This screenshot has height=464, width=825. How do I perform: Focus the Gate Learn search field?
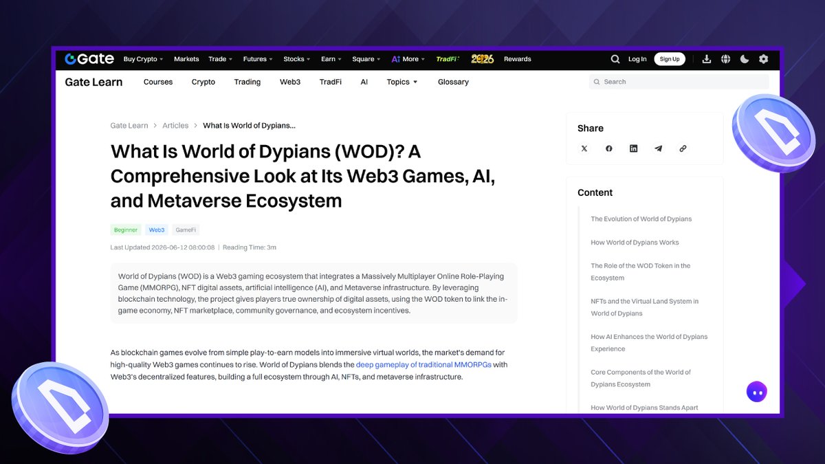coord(679,82)
